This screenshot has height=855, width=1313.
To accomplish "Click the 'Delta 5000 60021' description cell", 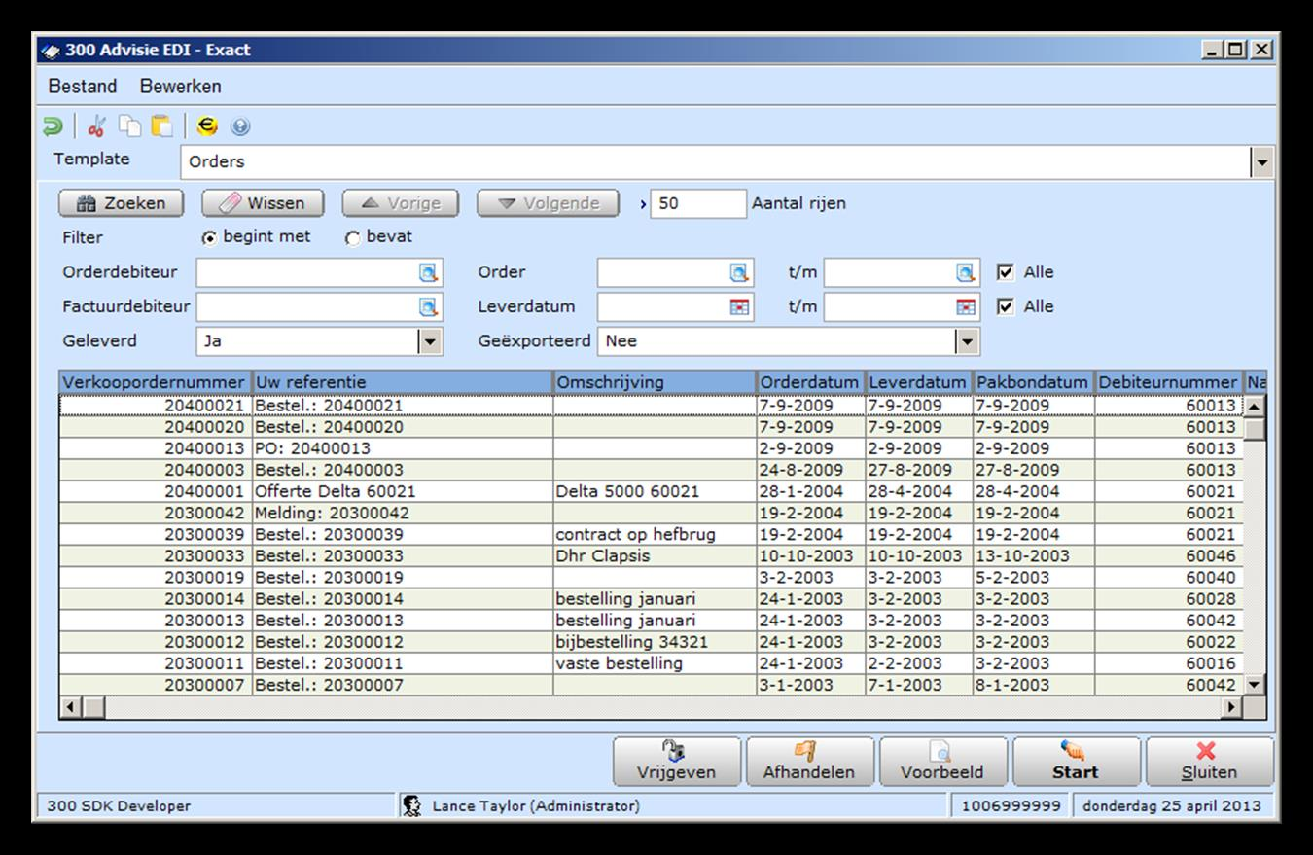I will click(x=655, y=491).
